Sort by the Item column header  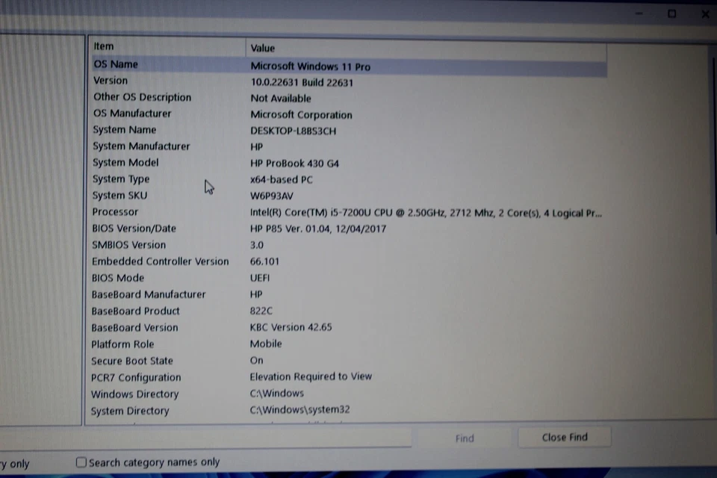(x=167, y=46)
